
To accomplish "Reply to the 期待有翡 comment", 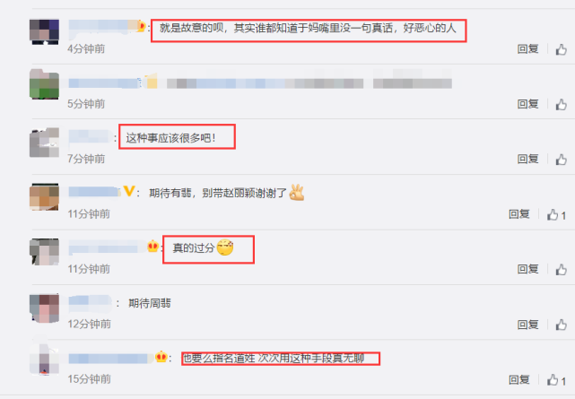I will click(518, 214).
